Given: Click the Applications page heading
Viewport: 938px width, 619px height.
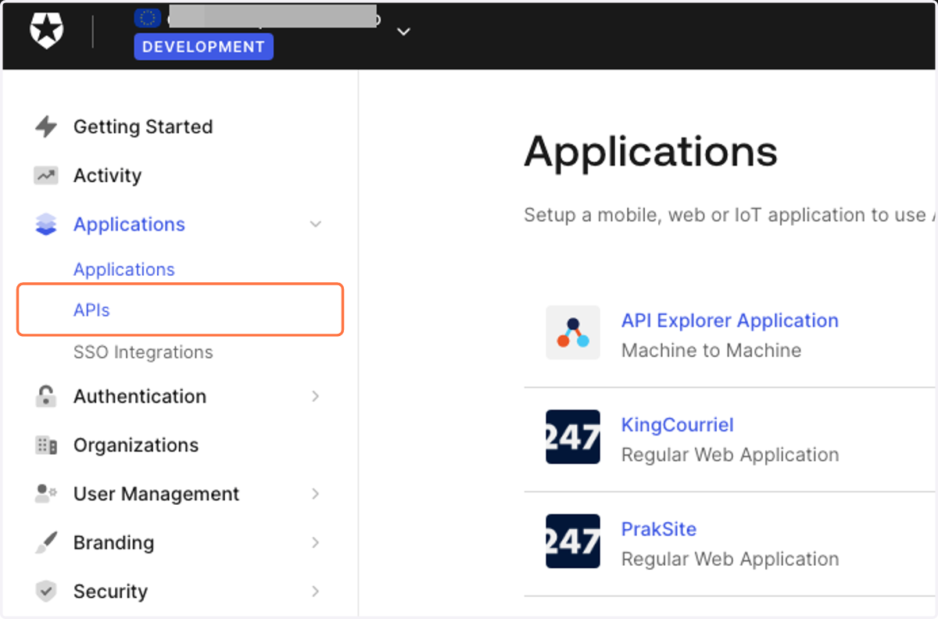Looking at the screenshot, I should 651,152.
